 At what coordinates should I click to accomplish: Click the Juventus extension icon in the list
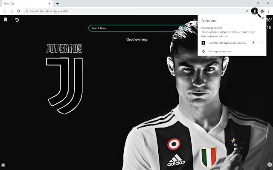pyautogui.click(x=203, y=43)
